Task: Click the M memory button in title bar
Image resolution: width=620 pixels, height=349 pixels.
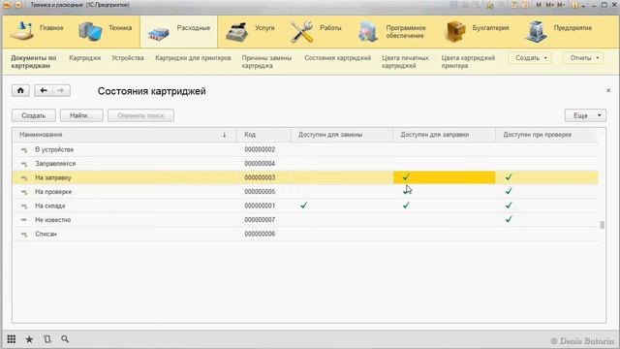Action: [x=539, y=5]
